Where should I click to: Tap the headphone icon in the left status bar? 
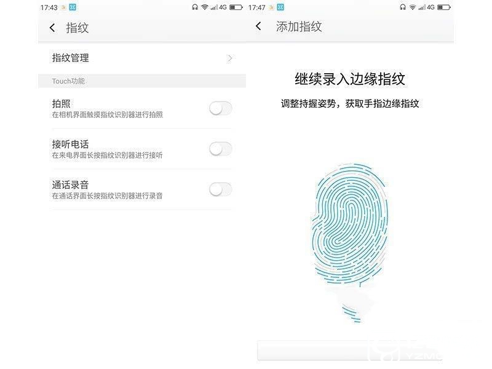195,7
